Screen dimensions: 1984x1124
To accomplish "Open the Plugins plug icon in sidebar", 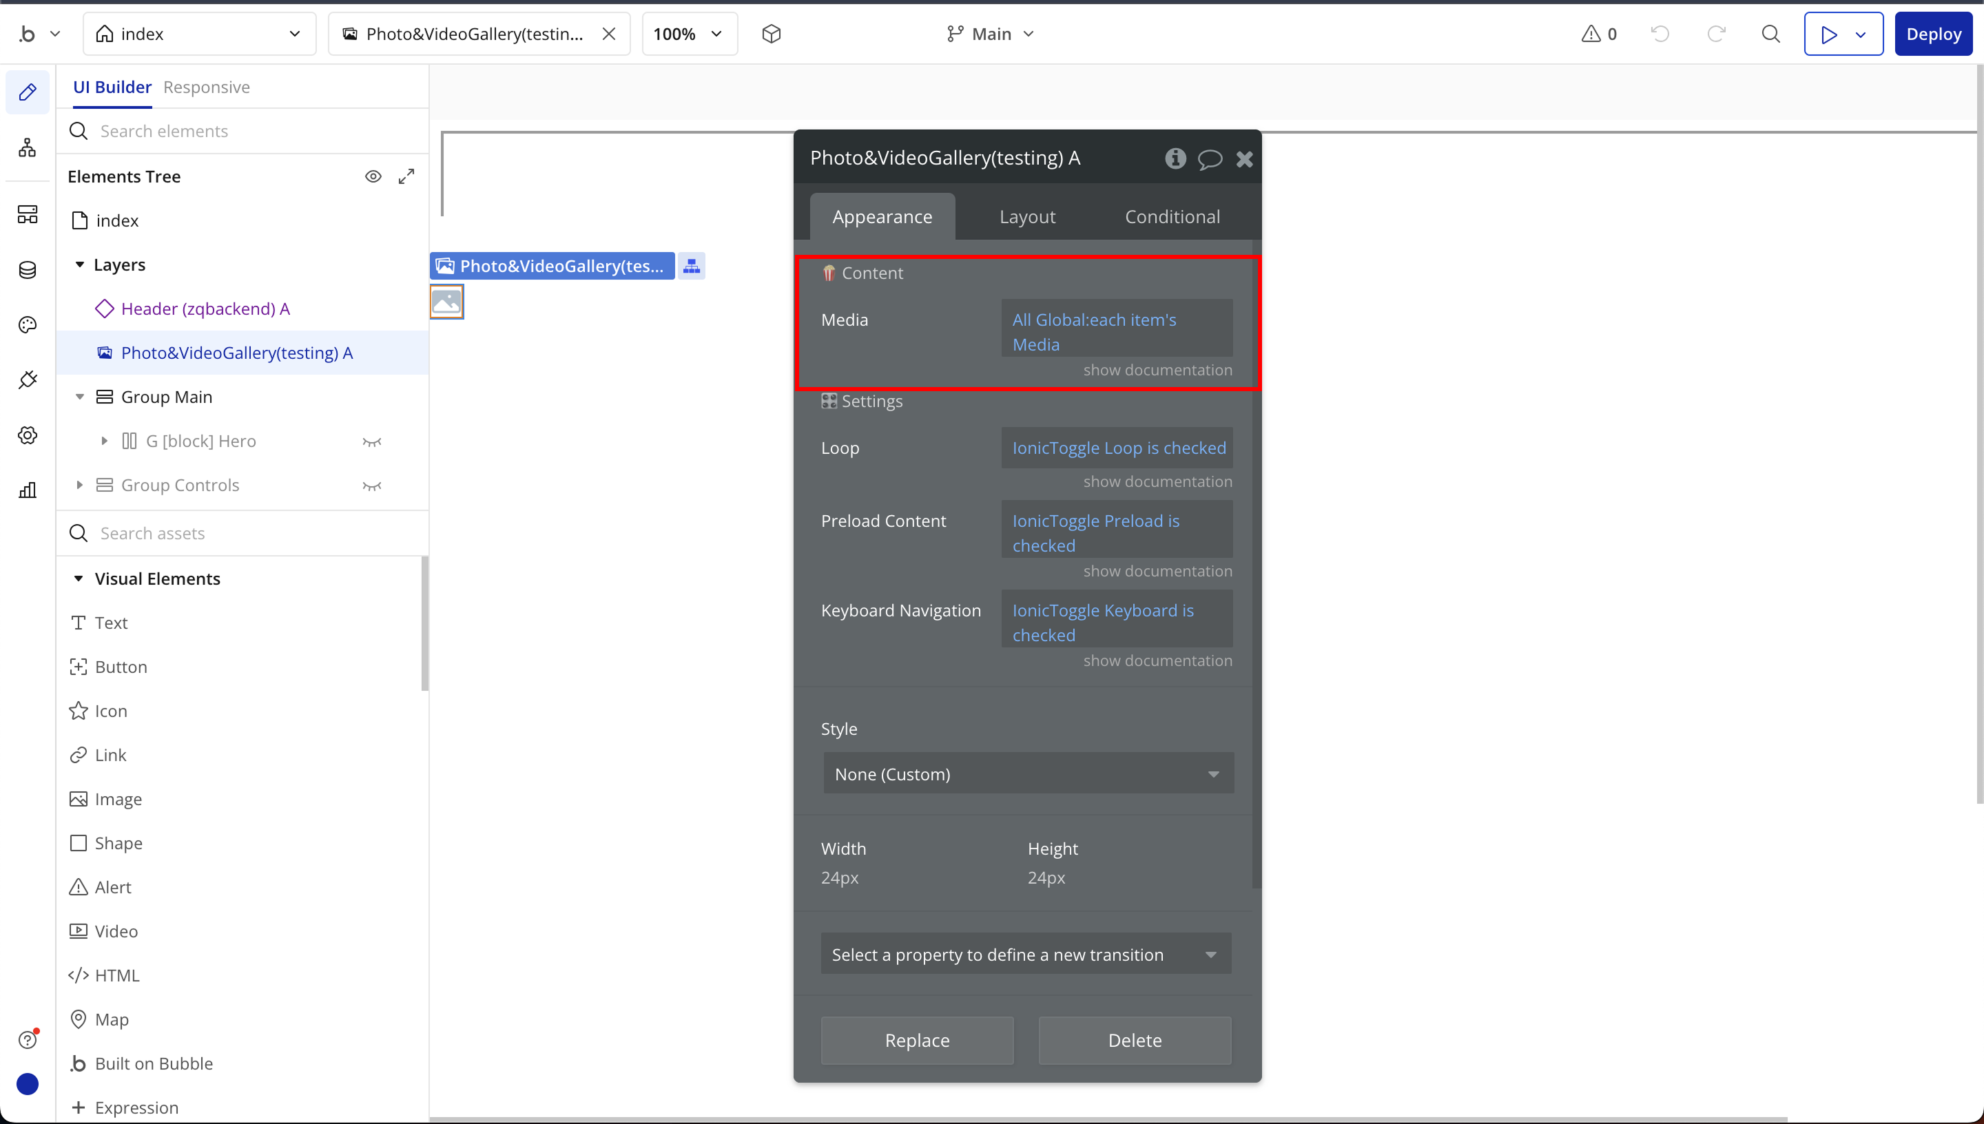I will point(28,379).
